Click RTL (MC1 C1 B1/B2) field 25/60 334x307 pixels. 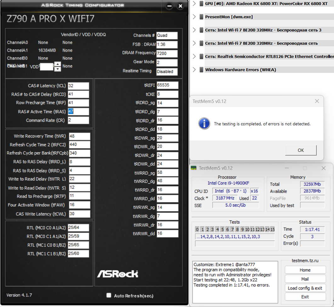click(78, 253)
